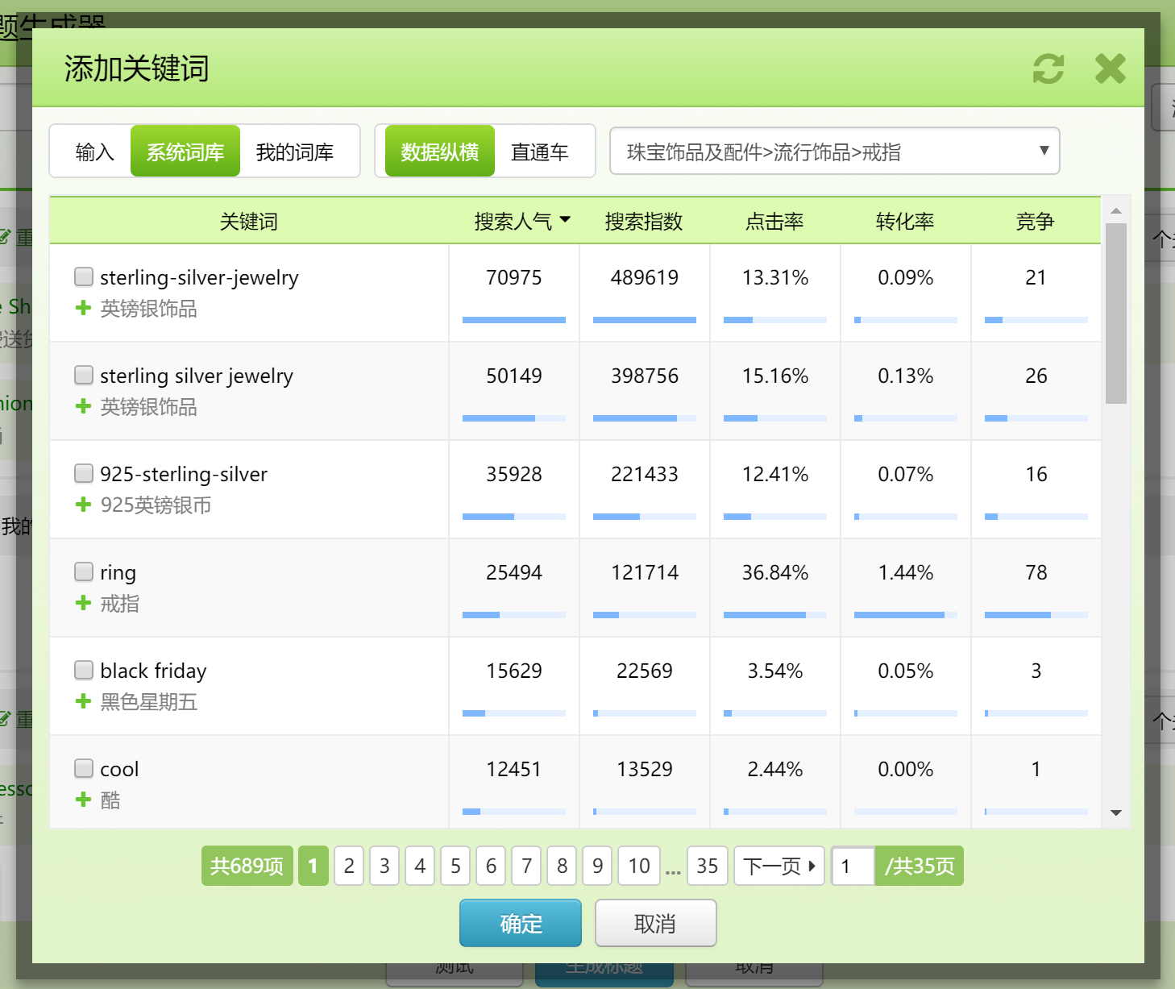The height and width of the screenshot is (989, 1175).
Task: Switch to the 输入 tab
Action: click(x=94, y=152)
